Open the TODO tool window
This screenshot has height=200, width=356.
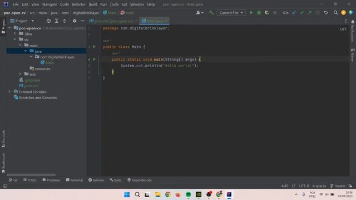point(29,180)
